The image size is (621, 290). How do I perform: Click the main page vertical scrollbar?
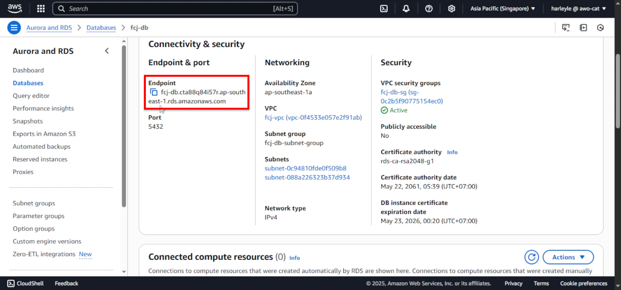pyautogui.click(x=618, y=91)
